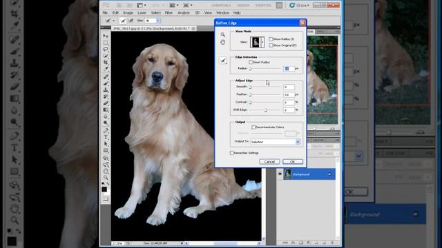
Task: Open the CS Live dropdown
Action: [x=299, y=6]
